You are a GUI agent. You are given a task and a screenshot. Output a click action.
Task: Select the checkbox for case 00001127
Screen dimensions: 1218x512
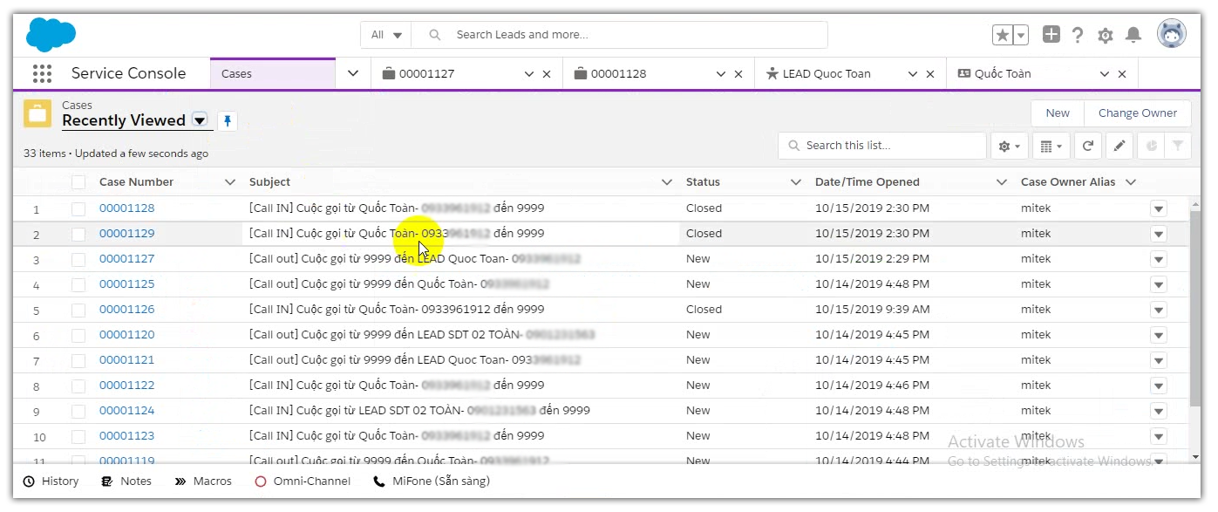tap(78, 259)
